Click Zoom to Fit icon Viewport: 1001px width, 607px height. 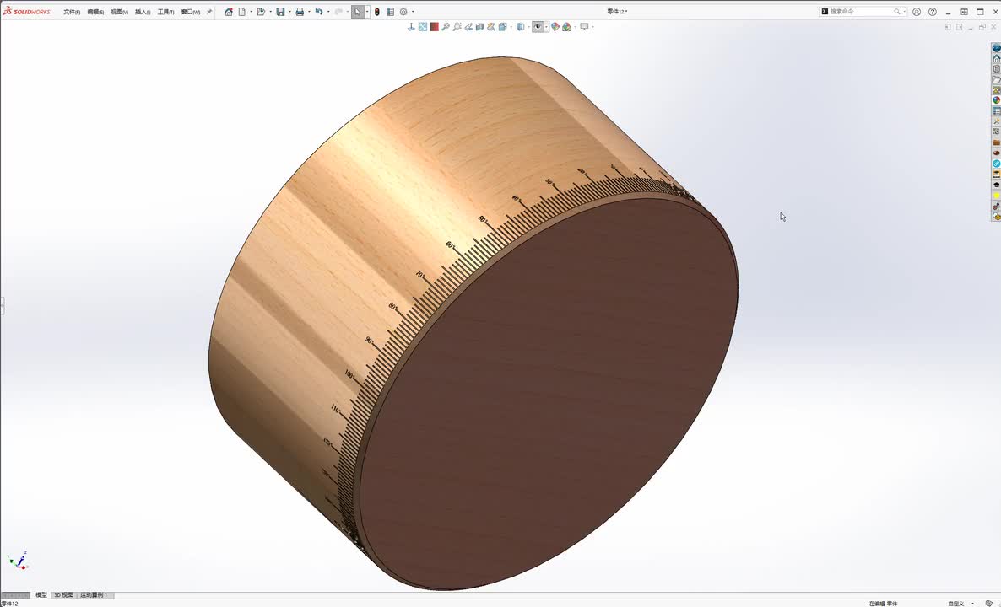click(x=423, y=27)
